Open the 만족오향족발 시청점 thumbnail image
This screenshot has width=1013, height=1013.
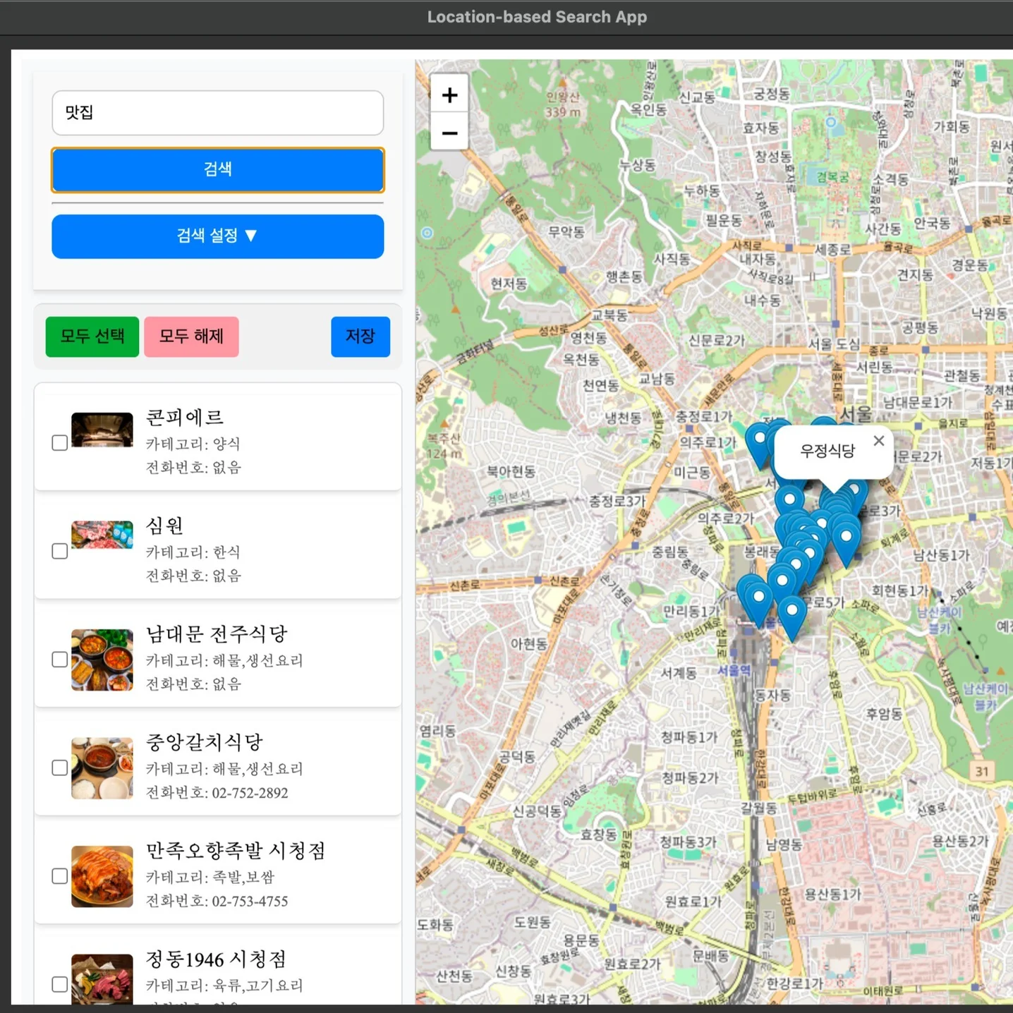[x=102, y=876]
